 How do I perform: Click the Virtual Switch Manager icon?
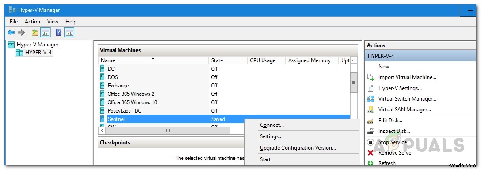(x=370, y=99)
